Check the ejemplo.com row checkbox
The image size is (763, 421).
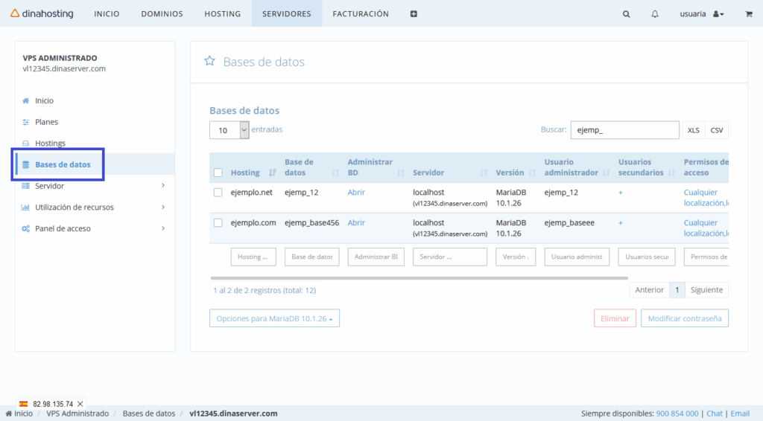218,222
